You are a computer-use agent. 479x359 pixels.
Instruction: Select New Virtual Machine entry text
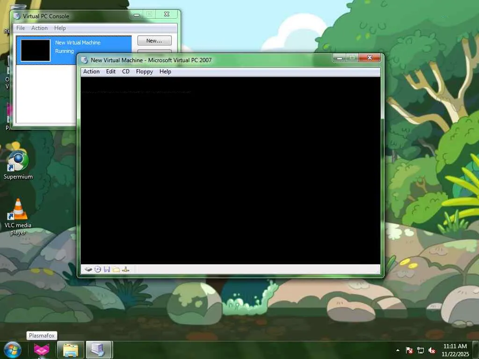(78, 43)
